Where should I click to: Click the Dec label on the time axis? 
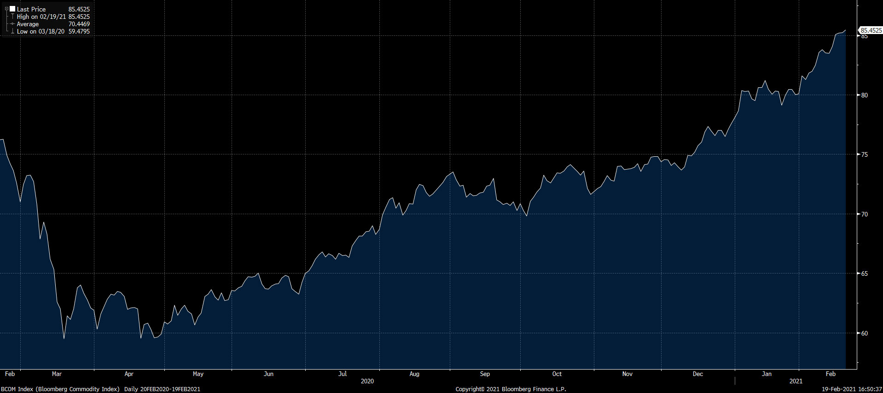point(697,374)
